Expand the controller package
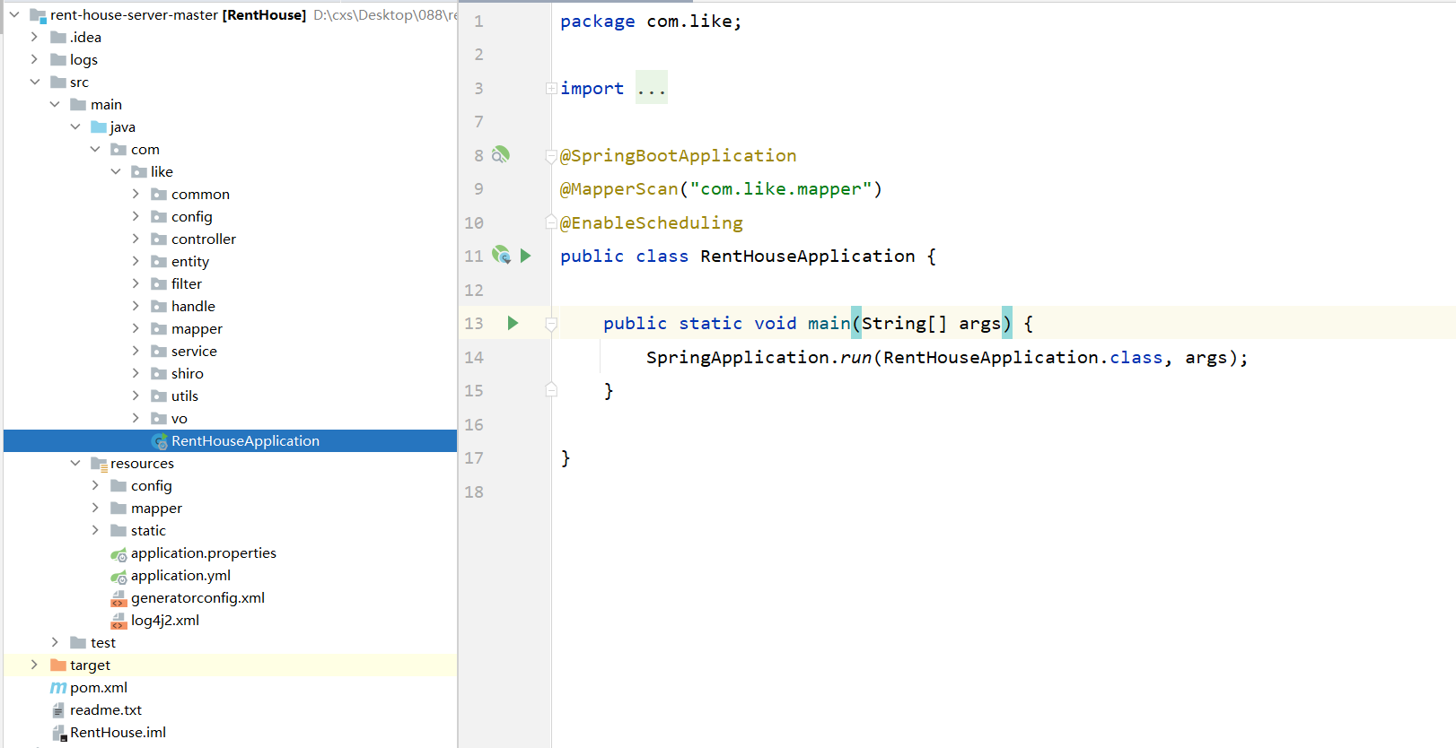Viewport: 1456px width, 748px height. click(x=136, y=239)
